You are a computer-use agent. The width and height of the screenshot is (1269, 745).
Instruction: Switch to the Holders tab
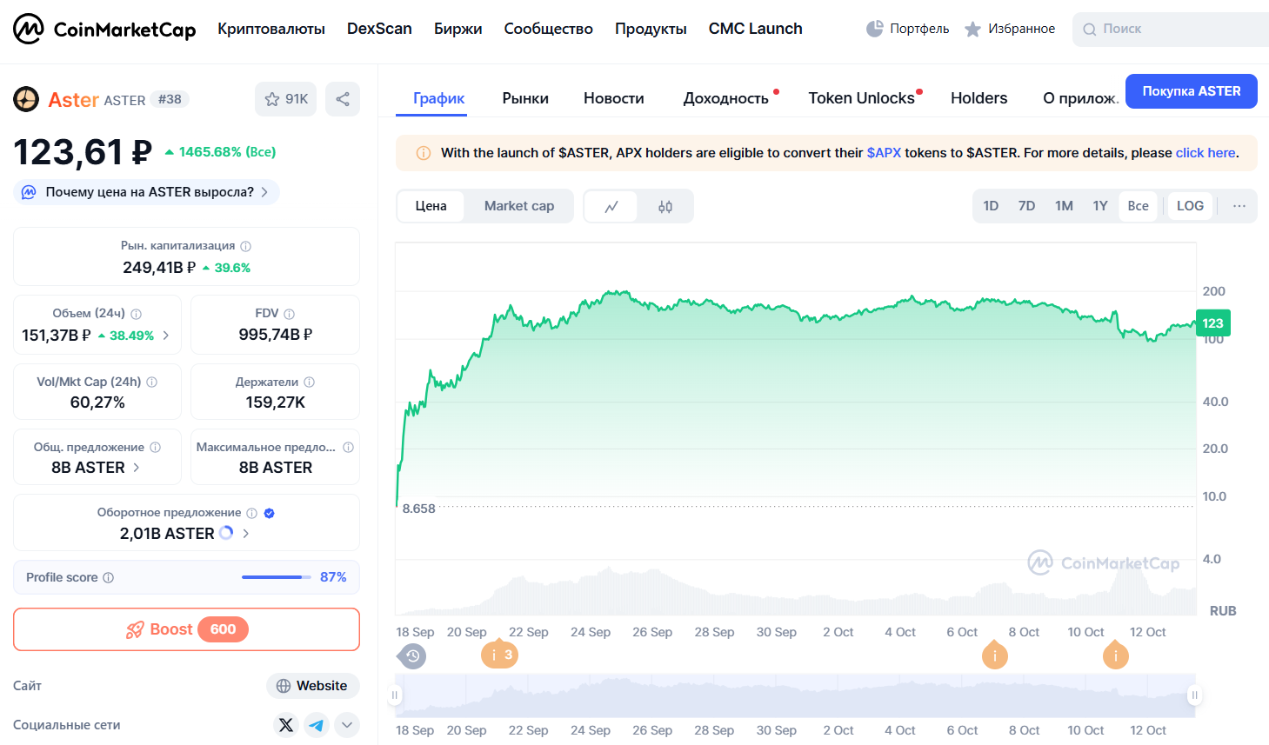coord(978,98)
